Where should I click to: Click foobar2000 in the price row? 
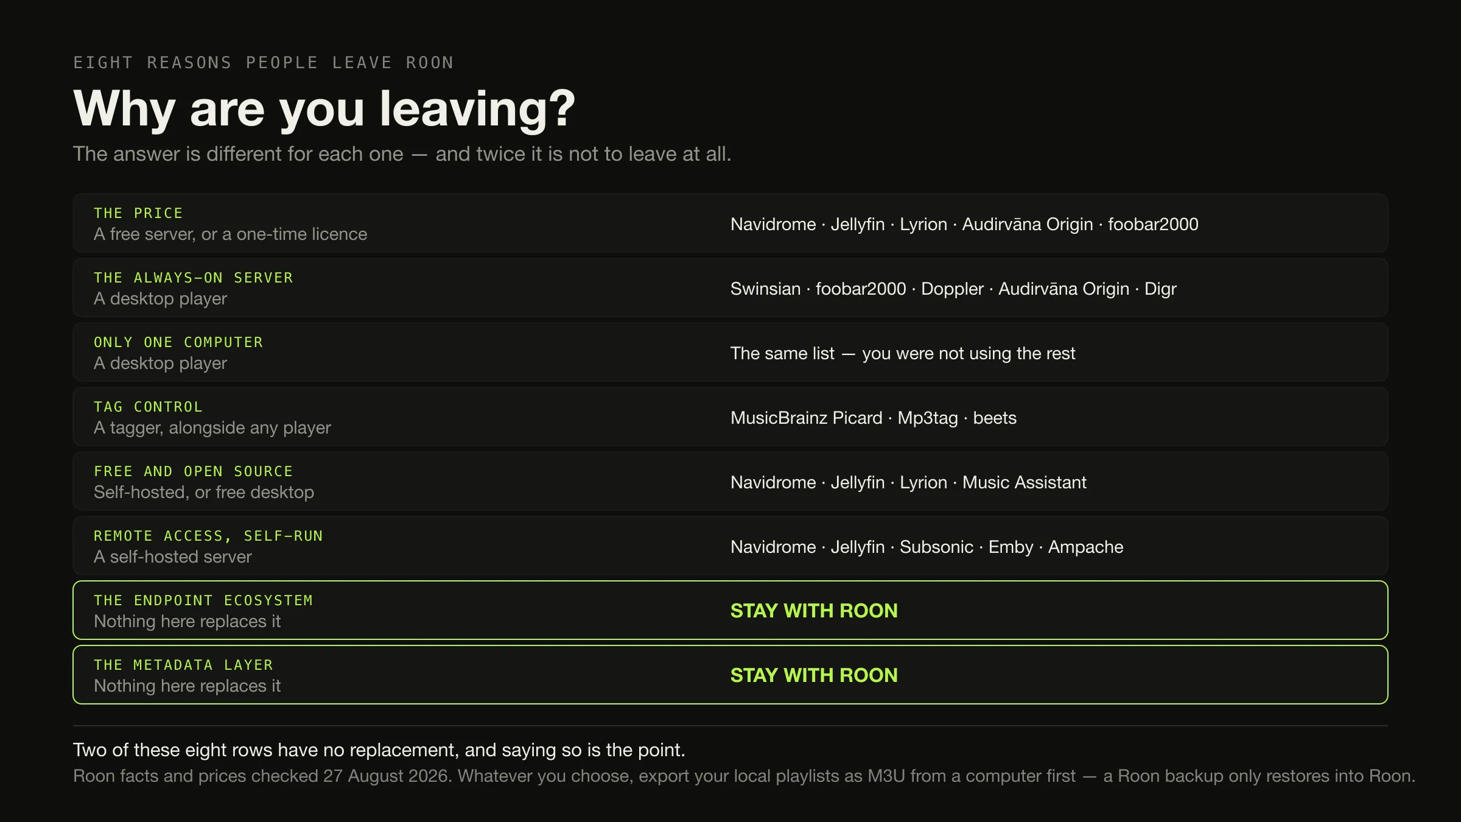pyautogui.click(x=1153, y=224)
